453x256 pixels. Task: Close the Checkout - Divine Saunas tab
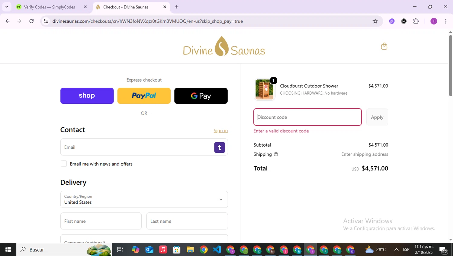(x=165, y=7)
